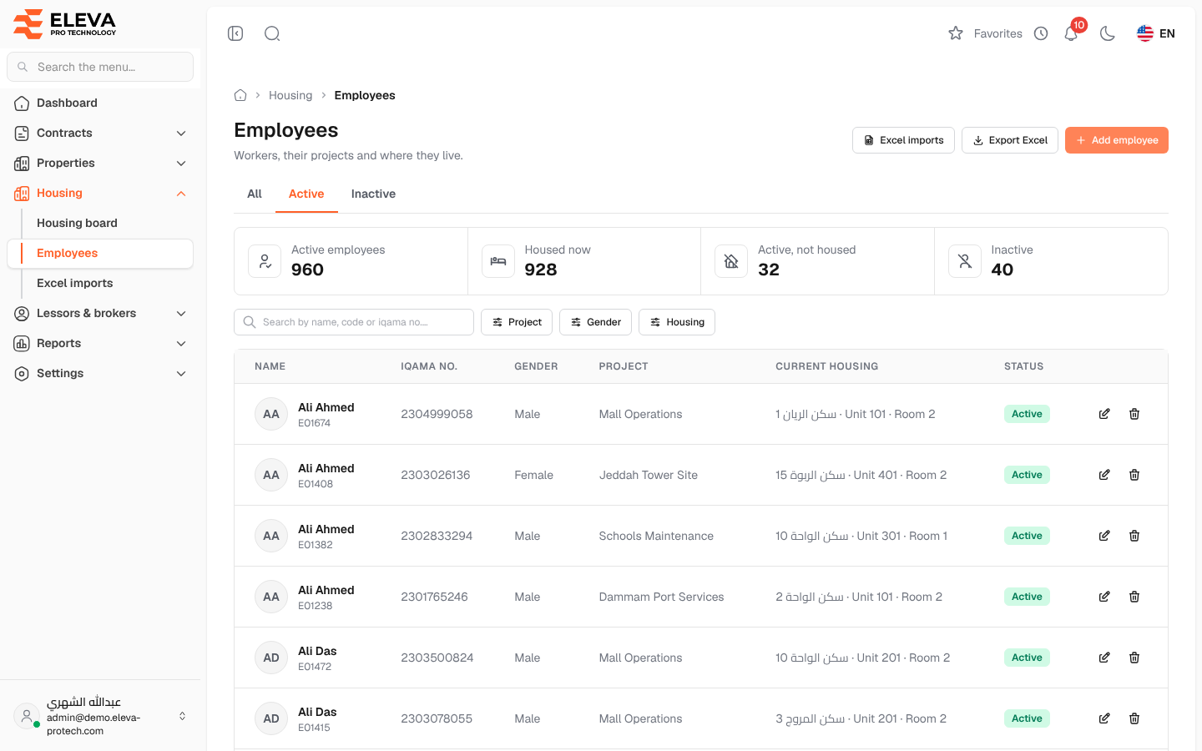Click the Housing breadcrumb link

(x=290, y=95)
